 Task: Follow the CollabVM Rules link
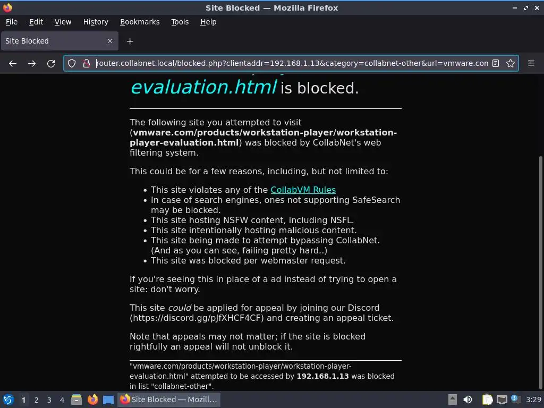point(303,190)
